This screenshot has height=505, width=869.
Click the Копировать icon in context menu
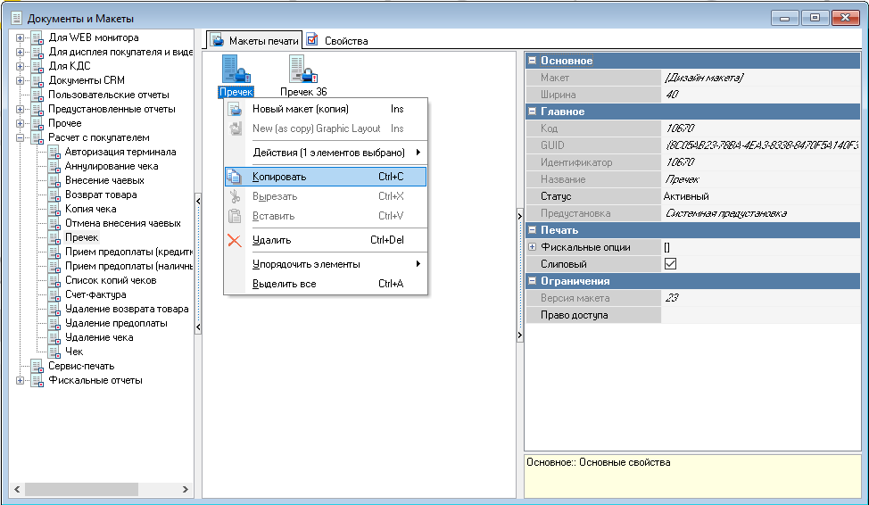click(235, 177)
